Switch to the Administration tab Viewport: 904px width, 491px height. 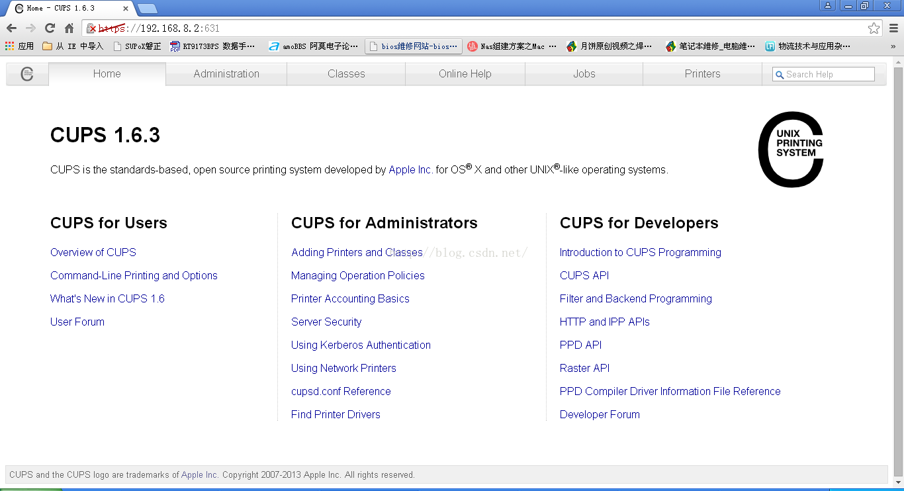[x=226, y=74]
